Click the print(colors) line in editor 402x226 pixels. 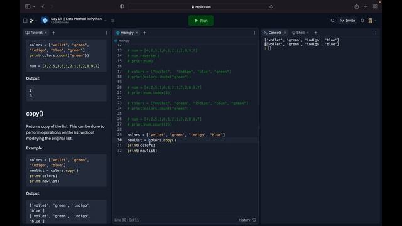pyautogui.click(x=141, y=145)
